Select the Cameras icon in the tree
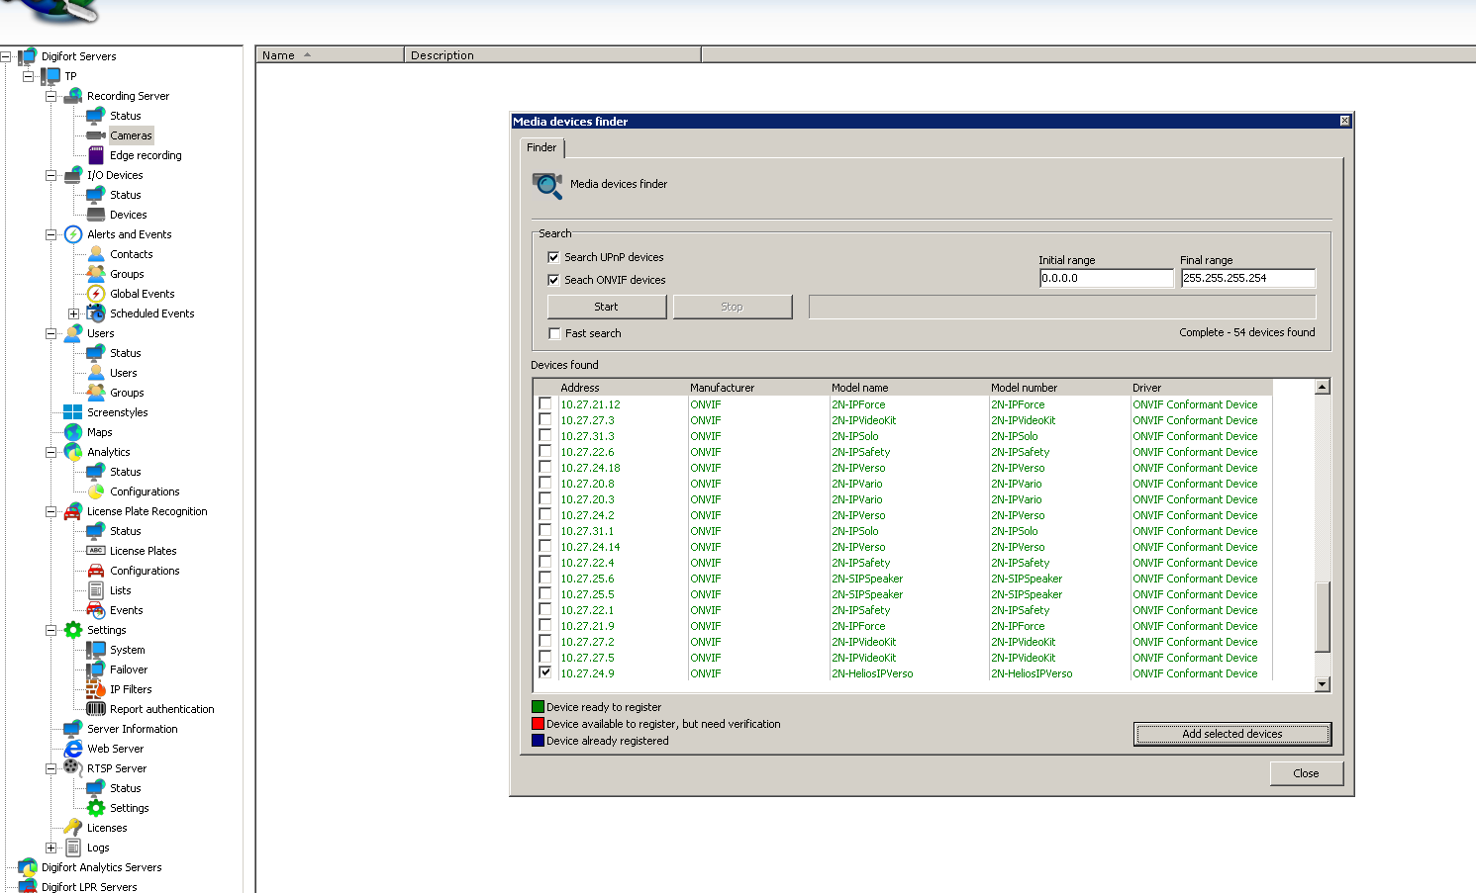 click(96, 135)
